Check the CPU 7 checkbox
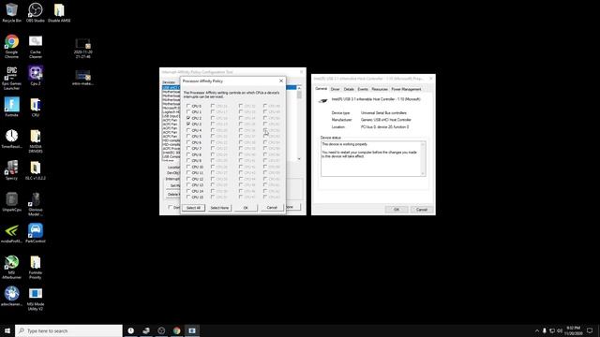Viewport: 600px width, 337px height. (188, 148)
